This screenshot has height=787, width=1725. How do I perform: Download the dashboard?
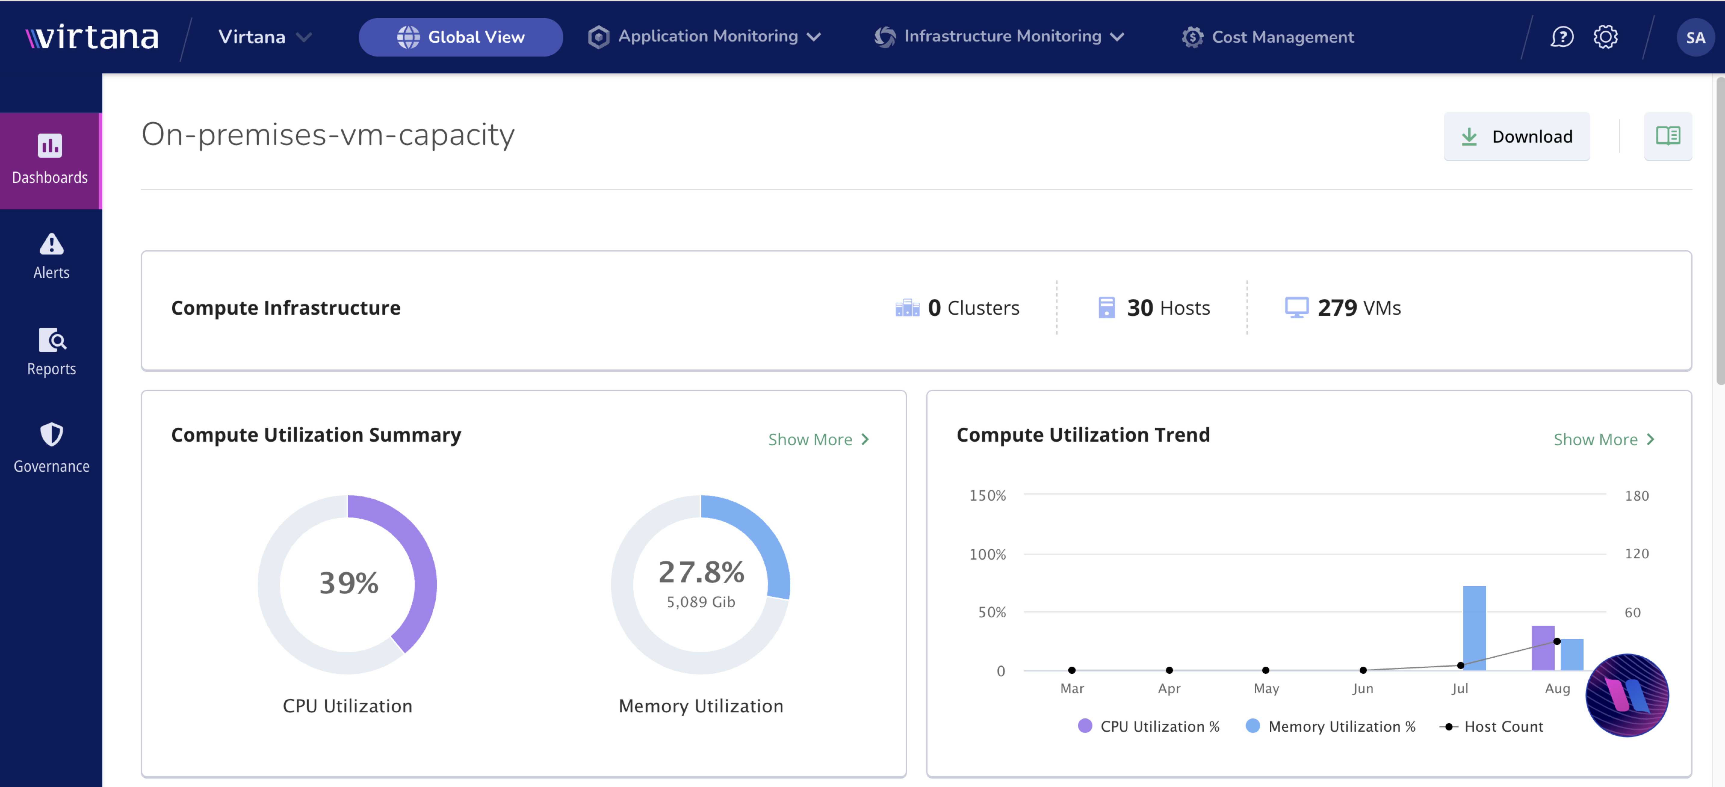click(1516, 137)
